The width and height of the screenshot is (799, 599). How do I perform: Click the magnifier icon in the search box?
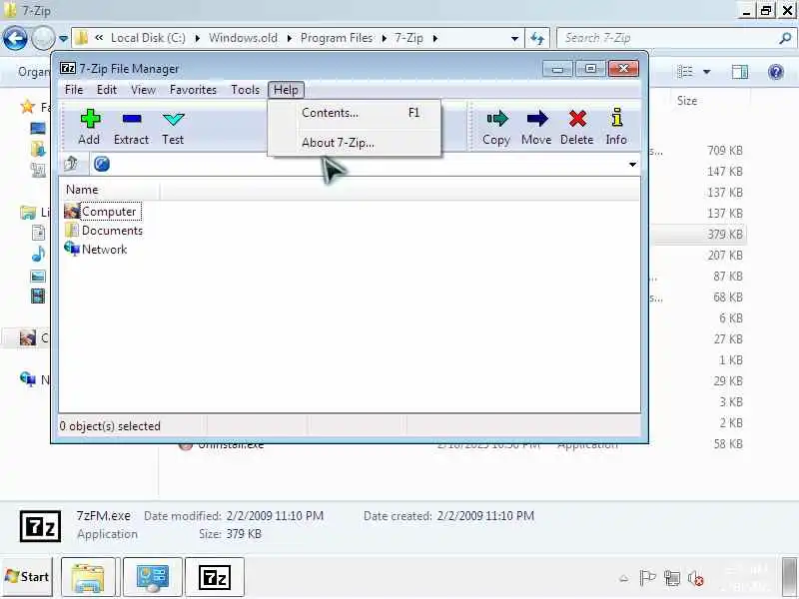[785, 38]
